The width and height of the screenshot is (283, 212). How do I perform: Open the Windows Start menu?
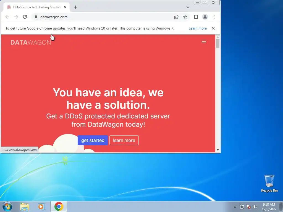7,206
